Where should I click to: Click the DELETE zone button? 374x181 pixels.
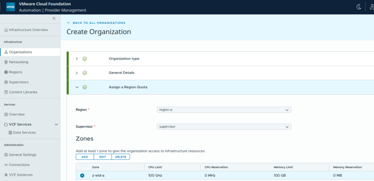coord(121,157)
